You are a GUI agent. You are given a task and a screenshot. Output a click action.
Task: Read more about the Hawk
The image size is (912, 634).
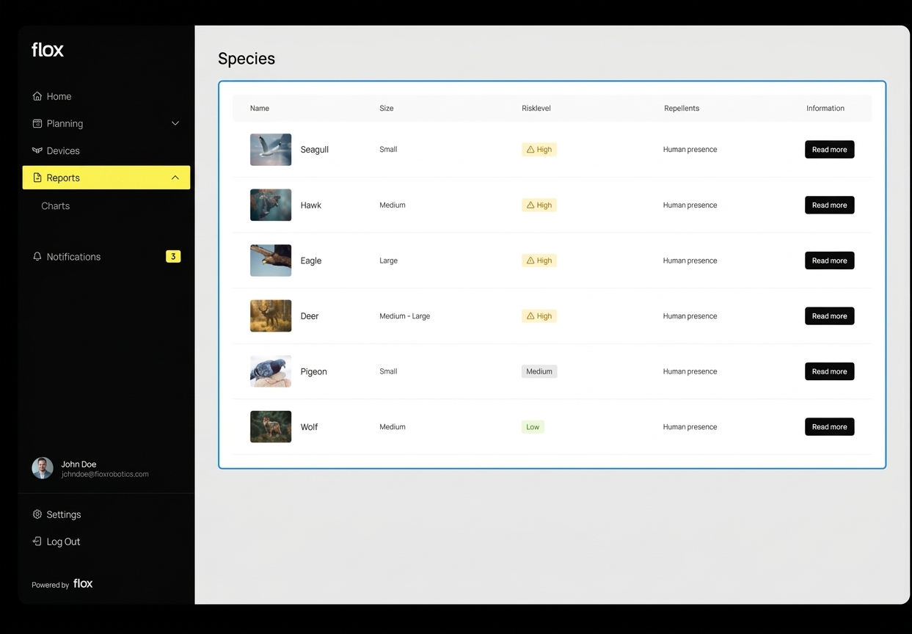tap(829, 205)
